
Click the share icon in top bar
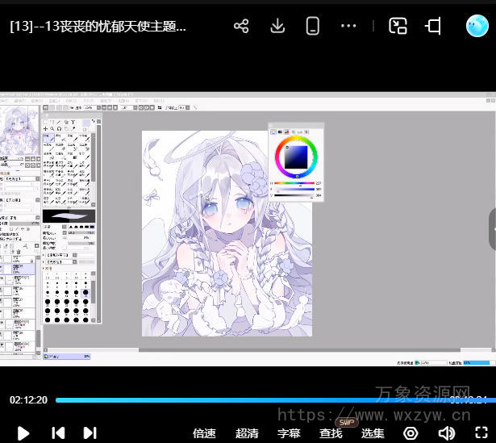coord(240,26)
